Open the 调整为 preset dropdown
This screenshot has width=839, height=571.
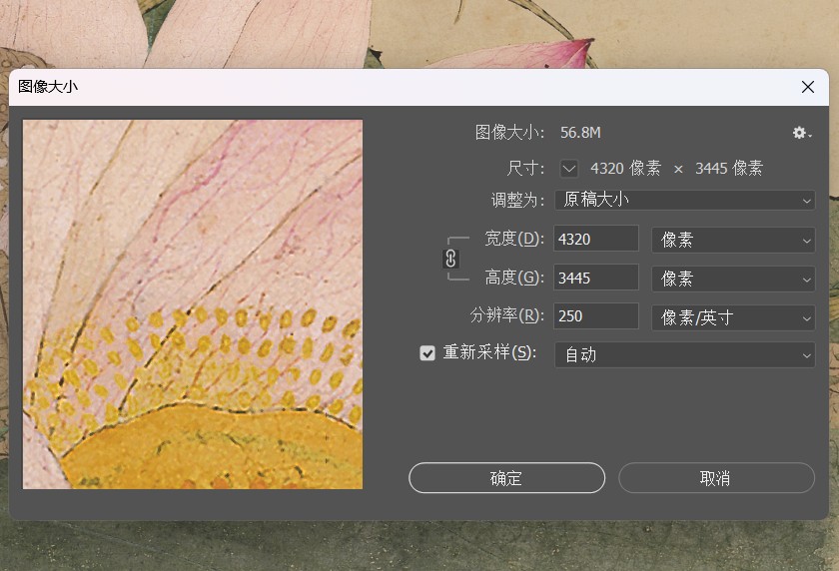pos(685,200)
